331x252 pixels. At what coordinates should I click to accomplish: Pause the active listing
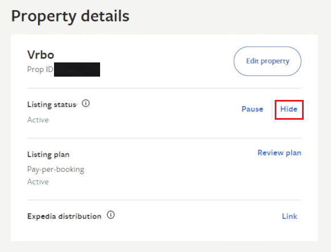point(253,109)
